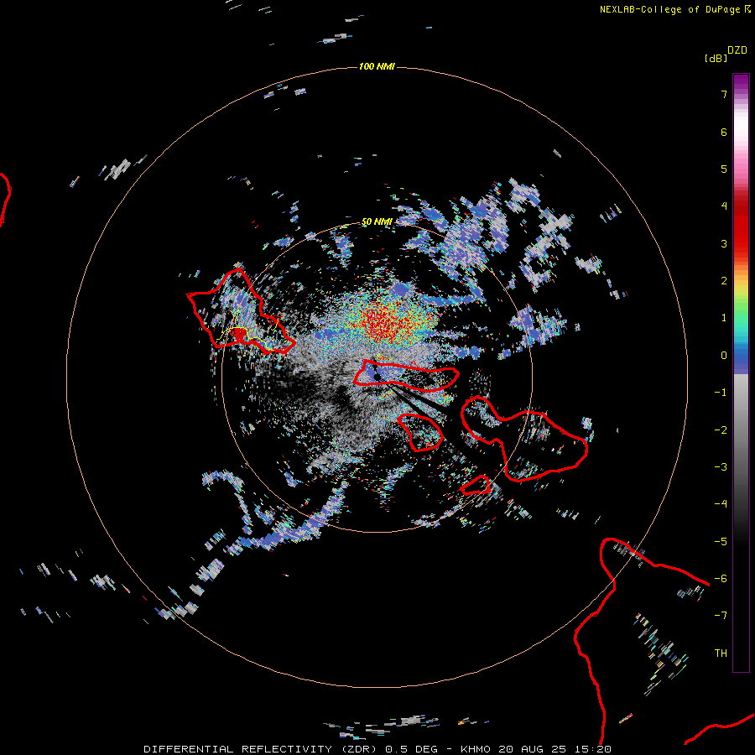Click the 100 NMI range ring label

[376, 66]
